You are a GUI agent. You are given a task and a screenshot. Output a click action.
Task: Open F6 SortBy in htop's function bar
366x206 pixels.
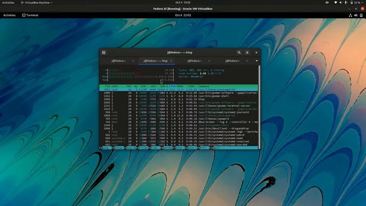tap(167, 148)
